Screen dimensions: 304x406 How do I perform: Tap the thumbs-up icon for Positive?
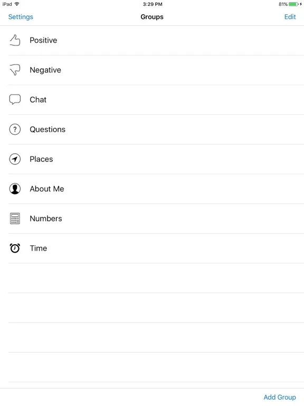[x=15, y=40]
